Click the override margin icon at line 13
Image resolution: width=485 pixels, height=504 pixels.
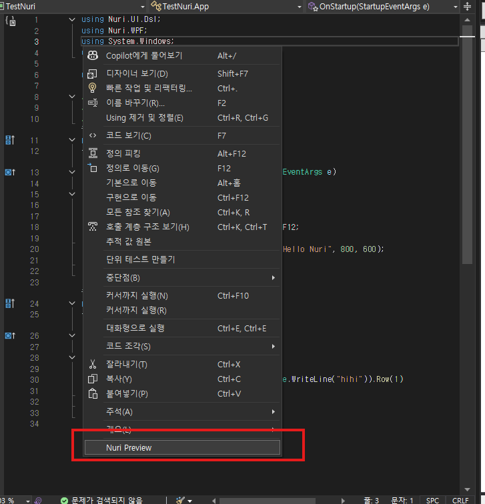pyautogui.click(x=10, y=172)
